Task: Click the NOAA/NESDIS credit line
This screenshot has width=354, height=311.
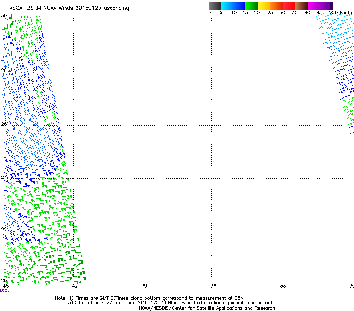Action: click(x=207, y=308)
